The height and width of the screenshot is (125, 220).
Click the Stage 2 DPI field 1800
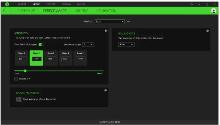tap(37, 59)
